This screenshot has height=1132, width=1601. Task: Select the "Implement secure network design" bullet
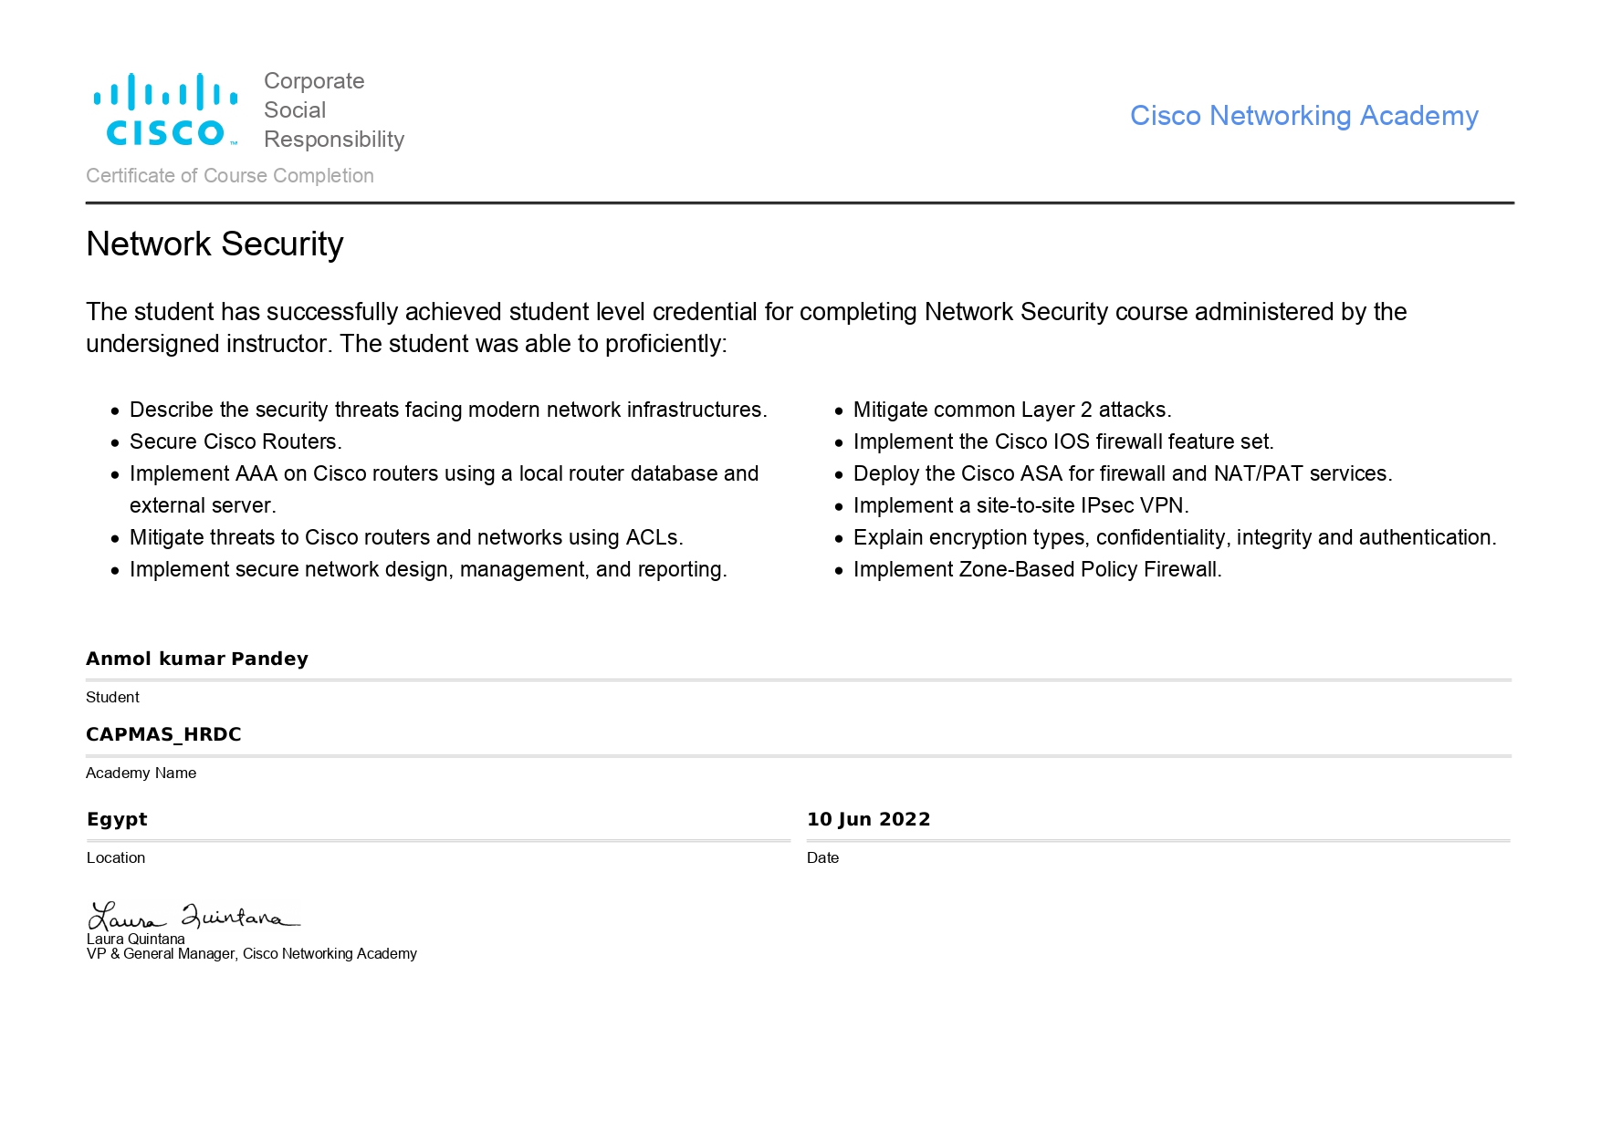428,570
